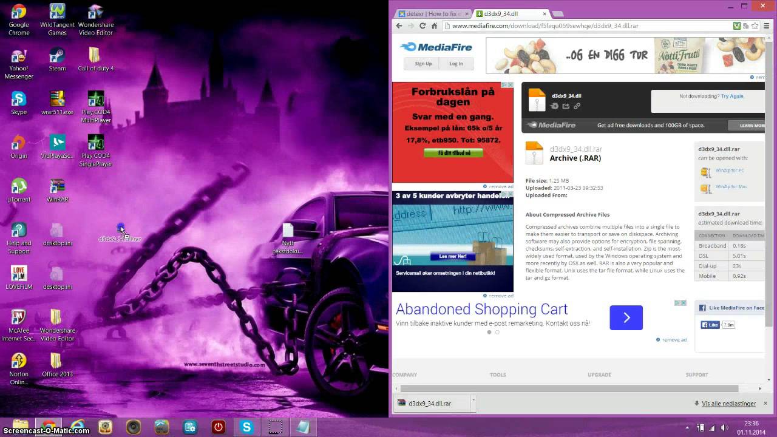Select the µTorrent desktop icon
777x437 pixels.
[x=19, y=191]
